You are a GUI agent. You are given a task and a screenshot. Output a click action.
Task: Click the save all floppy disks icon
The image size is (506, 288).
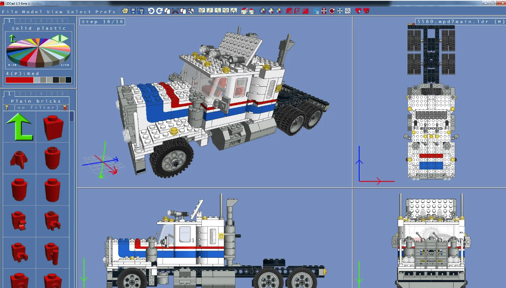pos(140,11)
